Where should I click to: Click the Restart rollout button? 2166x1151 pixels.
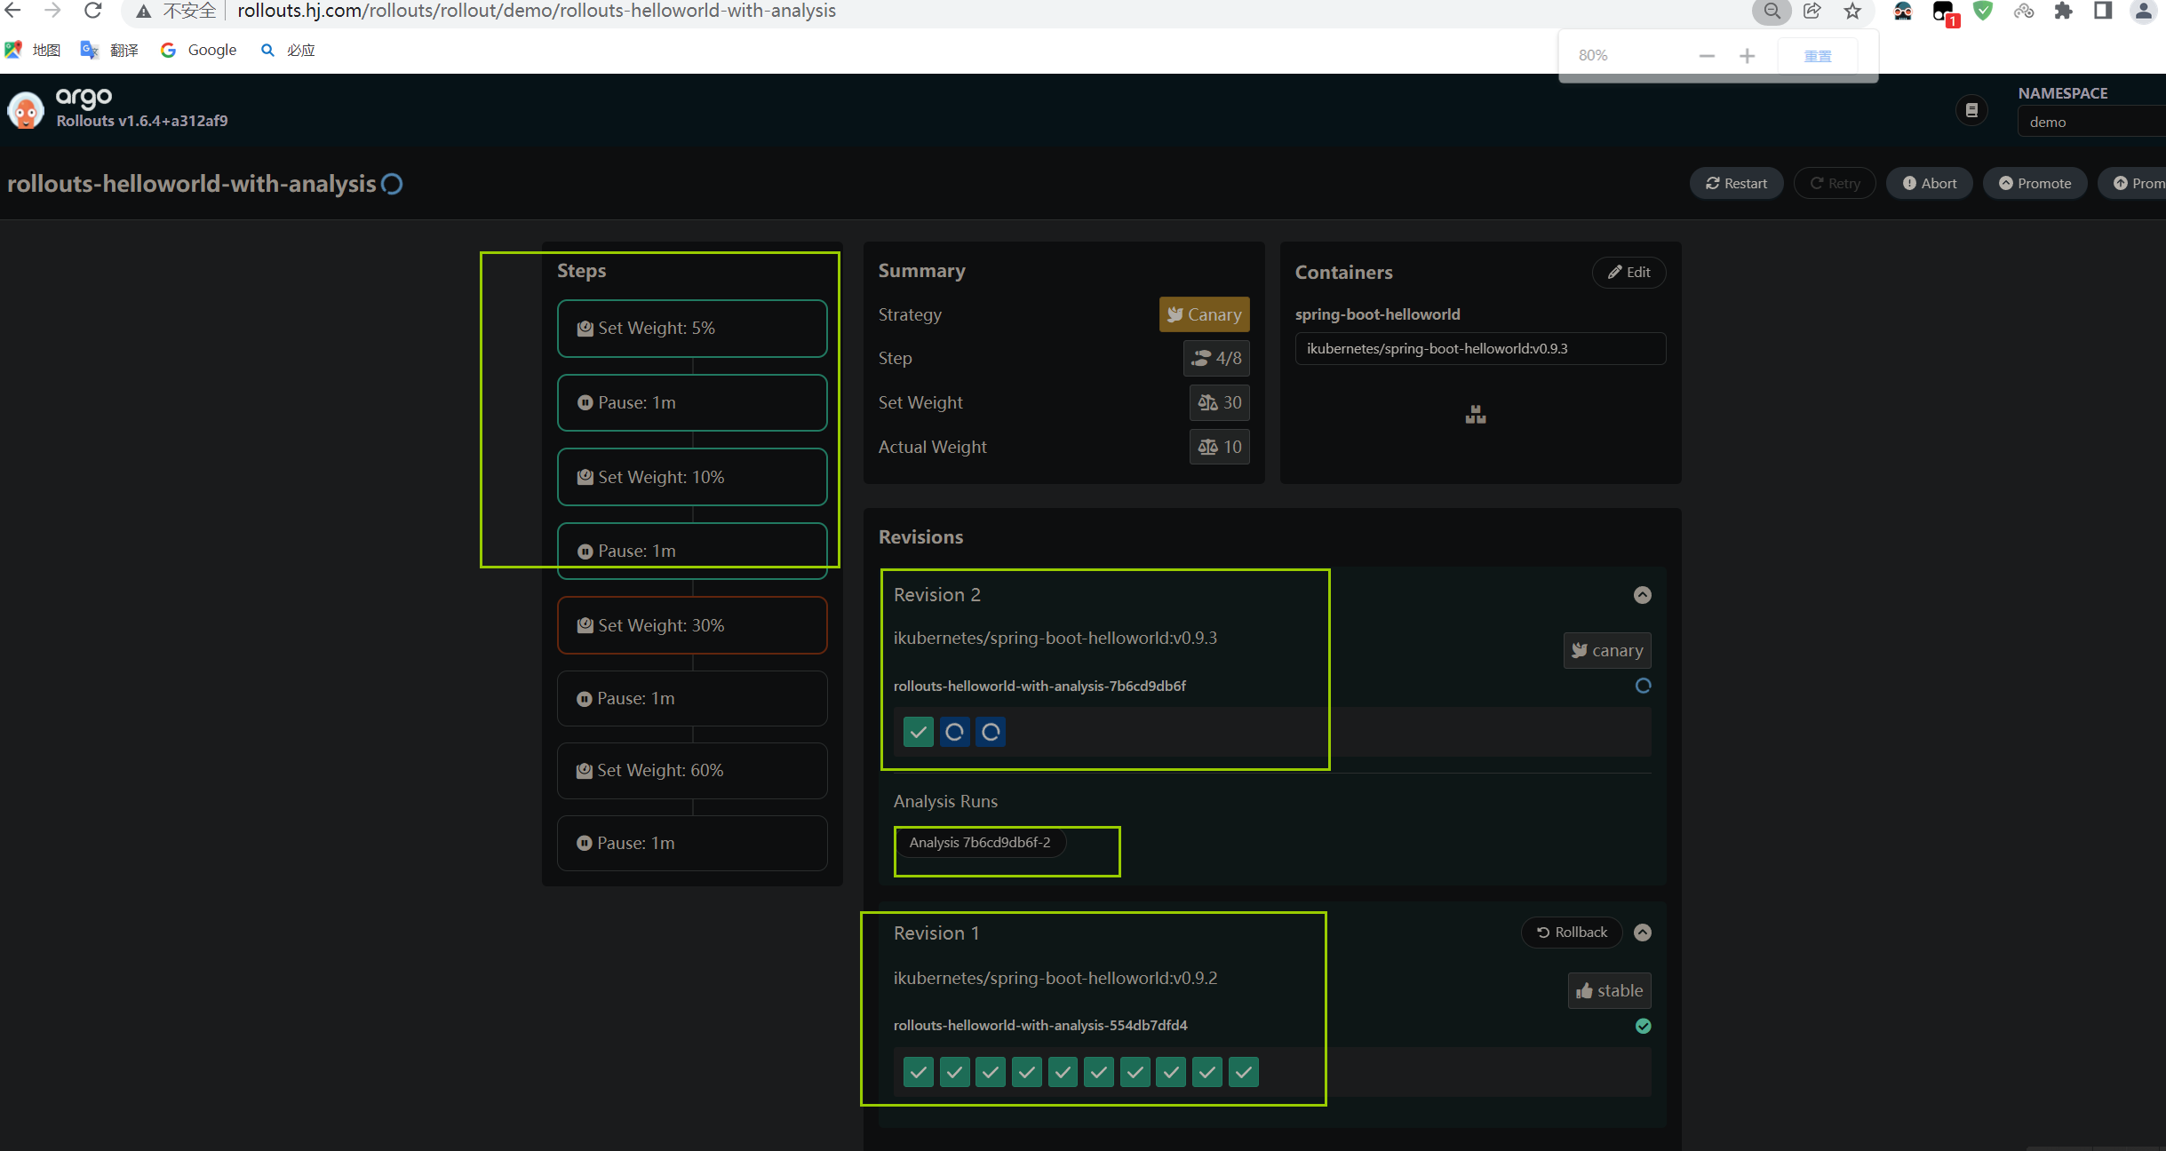[1736, 183]
